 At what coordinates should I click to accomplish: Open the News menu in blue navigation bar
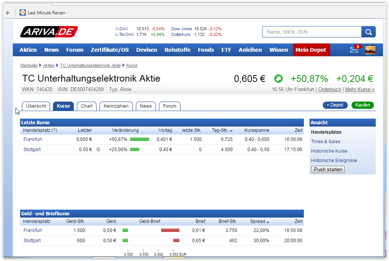[x=51, y=50]
